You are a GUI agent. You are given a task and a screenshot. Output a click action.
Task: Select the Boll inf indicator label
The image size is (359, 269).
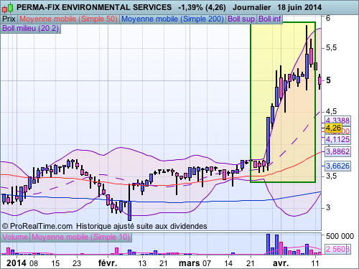(x=270, y=19)
